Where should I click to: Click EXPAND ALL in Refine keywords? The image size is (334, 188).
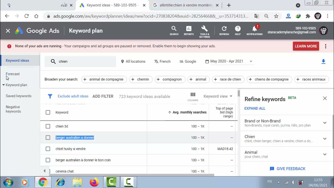(x=255, y=108)
